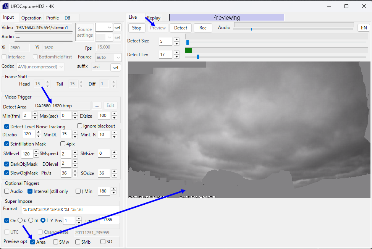
Task: Click the 1:N zoom ratio button
Action: coord(364,27)
